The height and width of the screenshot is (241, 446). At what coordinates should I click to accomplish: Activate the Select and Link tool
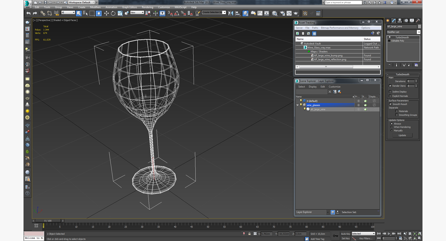pos(43,13)
